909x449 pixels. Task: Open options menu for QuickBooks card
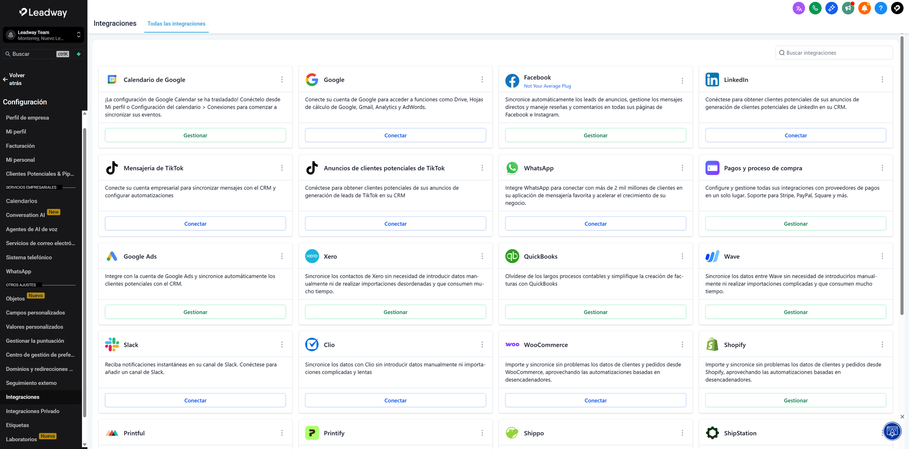pyautogui.click(x=682, y=256)
